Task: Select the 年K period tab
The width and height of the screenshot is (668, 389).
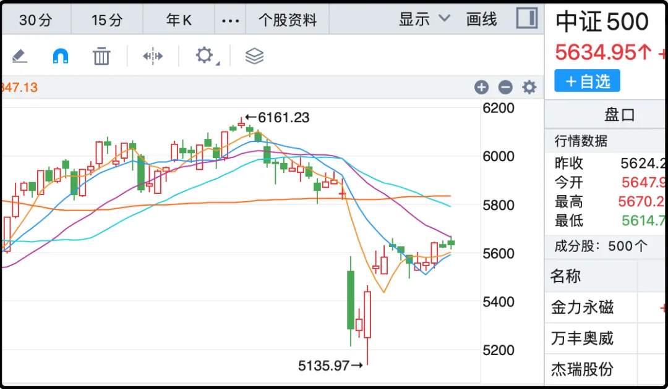Action: point(179,20)
